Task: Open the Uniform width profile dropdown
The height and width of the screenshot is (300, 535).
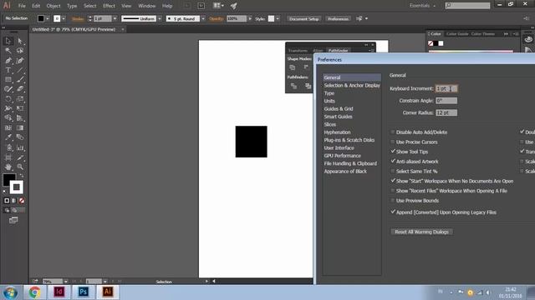Action: [160, 18]
